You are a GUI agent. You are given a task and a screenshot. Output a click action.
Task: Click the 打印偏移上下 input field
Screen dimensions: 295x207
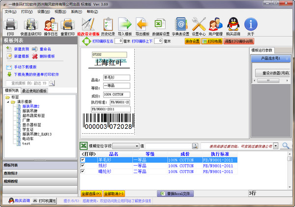pyautogui.click(x=158, y=41)
